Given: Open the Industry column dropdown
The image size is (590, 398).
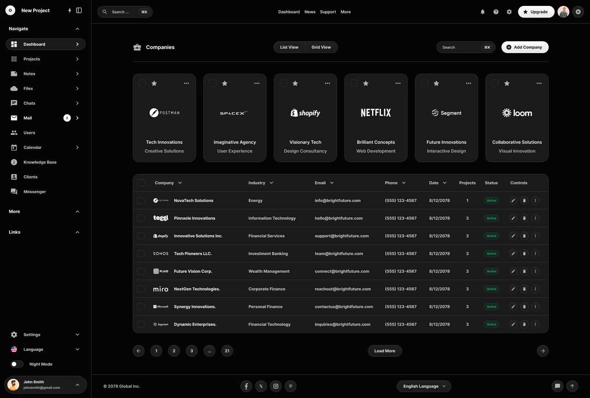Looking at the screenshot, I should point(271,183).
